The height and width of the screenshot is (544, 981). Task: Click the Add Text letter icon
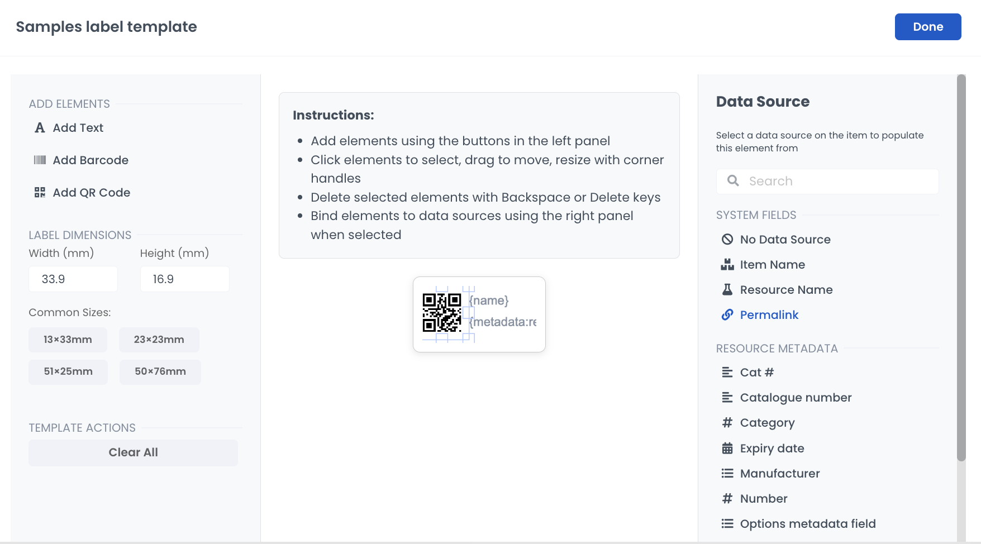tap(40, 128)
